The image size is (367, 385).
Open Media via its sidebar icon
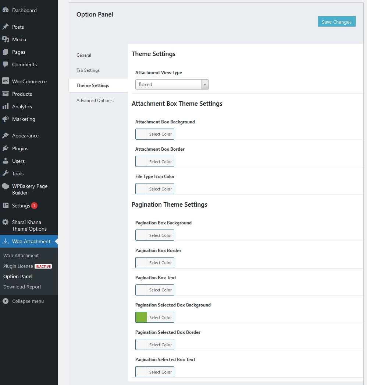point(6,39)
